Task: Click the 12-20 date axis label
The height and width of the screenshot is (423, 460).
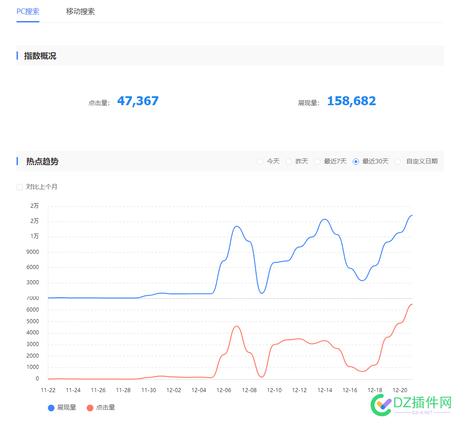Action: (x=400, y=390)
